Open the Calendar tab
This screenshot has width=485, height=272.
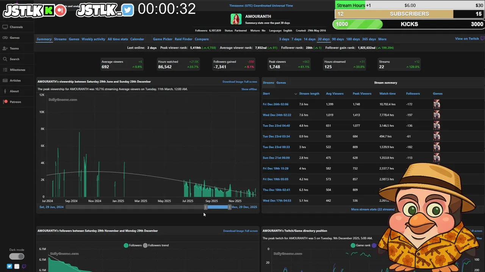(137, 39)
